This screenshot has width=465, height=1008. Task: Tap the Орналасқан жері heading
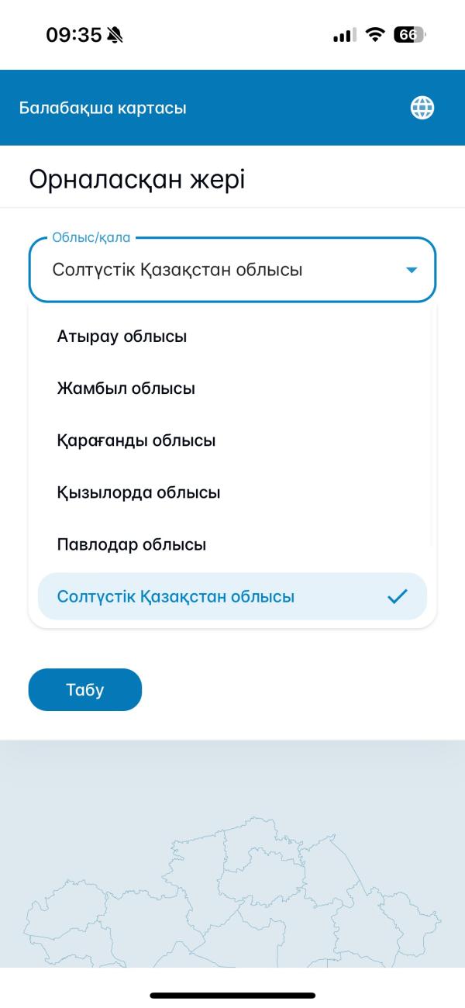(137, 179)
